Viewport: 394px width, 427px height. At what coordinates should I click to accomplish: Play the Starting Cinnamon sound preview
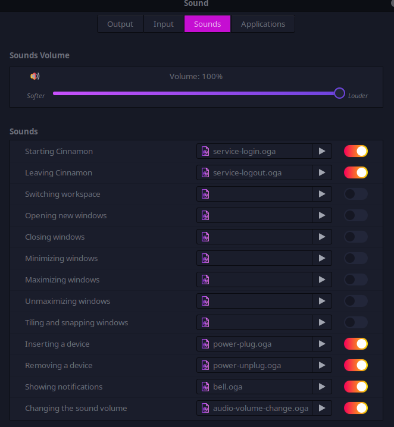coord(322,151)
